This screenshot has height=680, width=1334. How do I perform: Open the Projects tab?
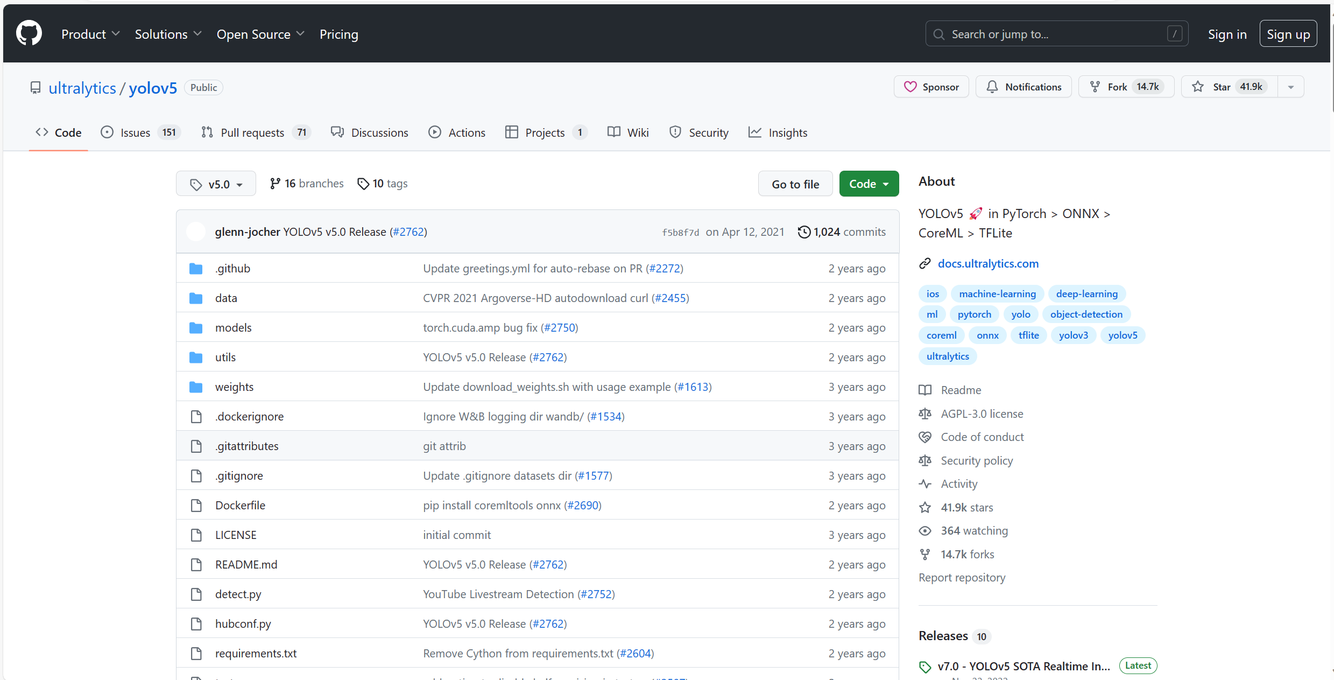click(x=546, y=132)
